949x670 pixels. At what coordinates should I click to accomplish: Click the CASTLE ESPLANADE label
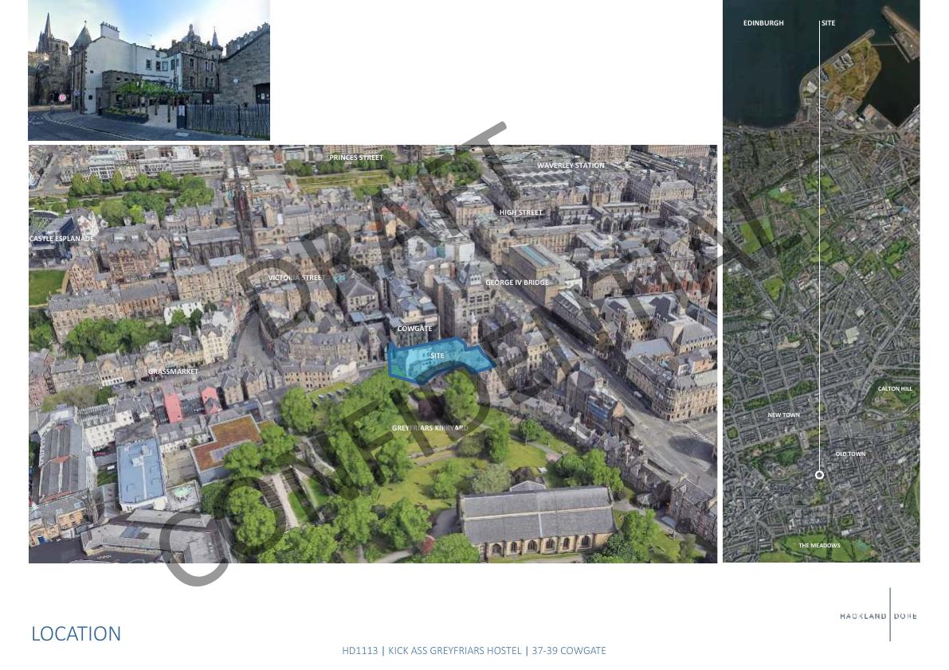click(x=61, y=239)
